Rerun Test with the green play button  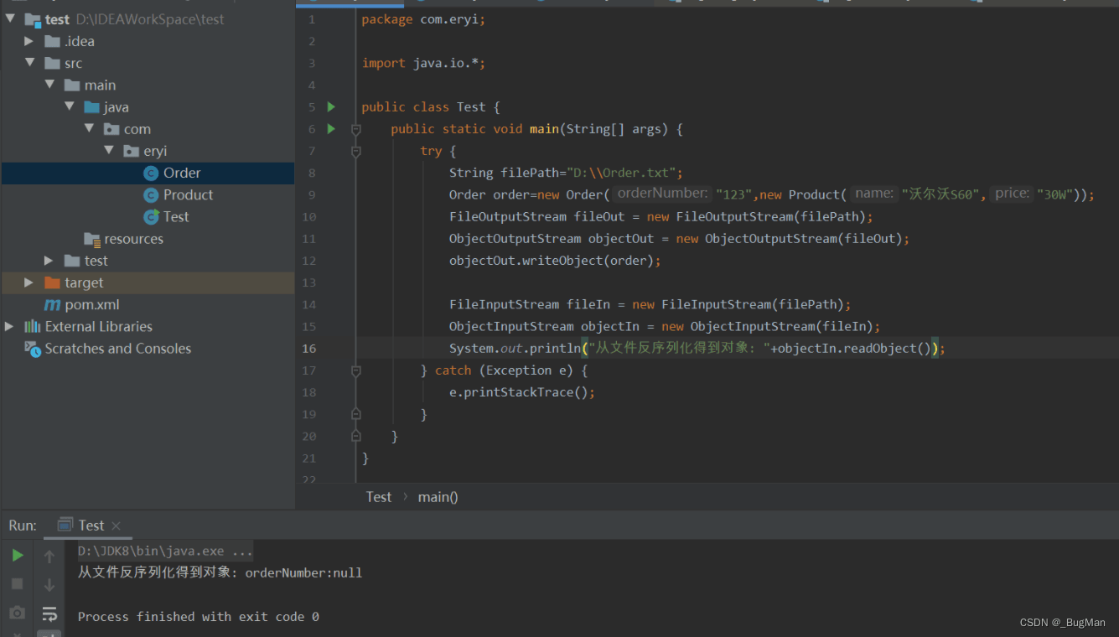click(x=17, y=556)
